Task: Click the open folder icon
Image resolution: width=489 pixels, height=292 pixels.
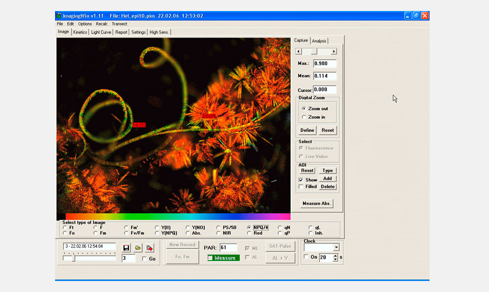Action: 138,248
